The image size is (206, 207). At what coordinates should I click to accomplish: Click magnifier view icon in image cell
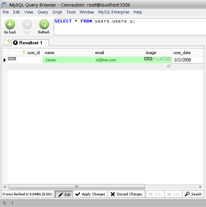157,59
